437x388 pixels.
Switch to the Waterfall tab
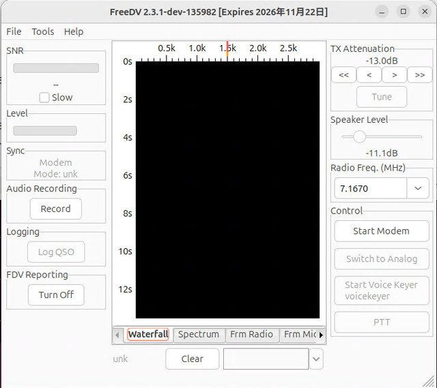point(148,334)
